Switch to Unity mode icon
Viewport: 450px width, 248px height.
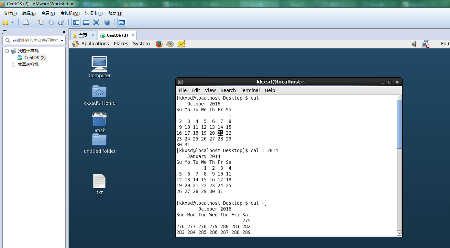point(107,22)
